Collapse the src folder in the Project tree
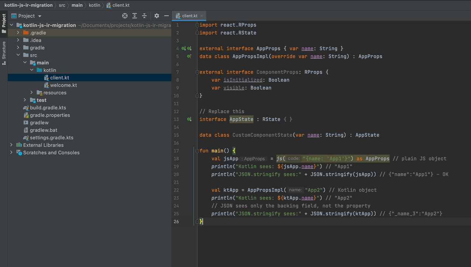471x267 pixels. click(x=18, y=55)
